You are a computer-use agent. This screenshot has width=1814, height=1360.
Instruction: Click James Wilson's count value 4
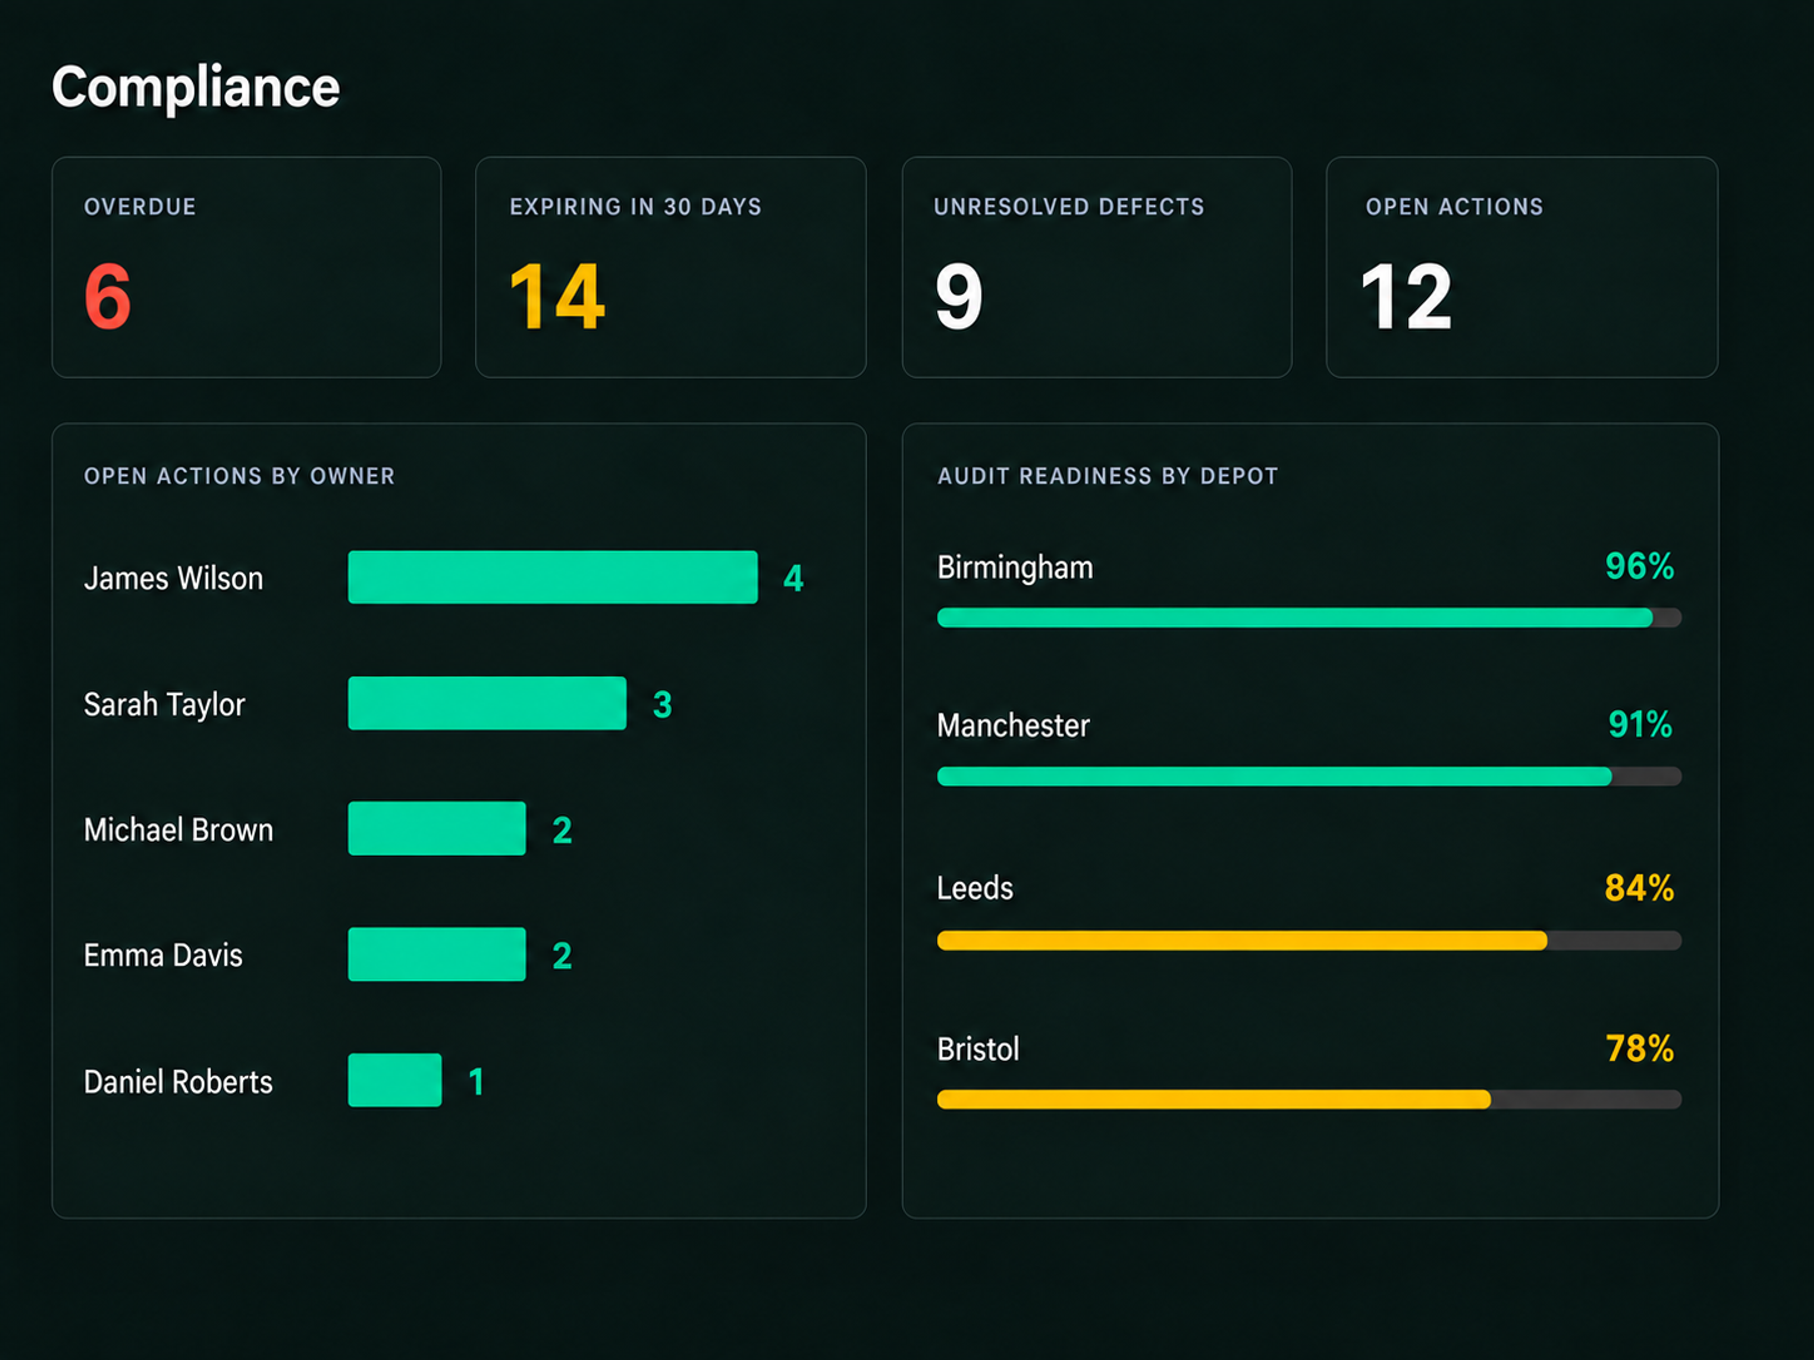click(793, 578)
